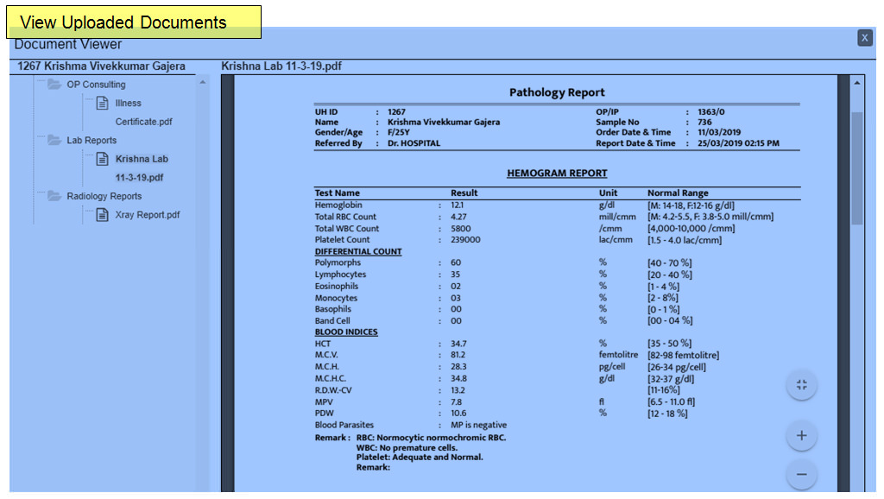The image size is (884, 499).
Task: Click the BLOOD INDICES section heading
Action: point(346,332)
